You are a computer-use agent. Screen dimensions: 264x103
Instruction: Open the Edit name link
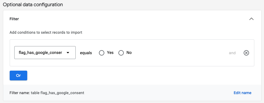pos(242,93)
